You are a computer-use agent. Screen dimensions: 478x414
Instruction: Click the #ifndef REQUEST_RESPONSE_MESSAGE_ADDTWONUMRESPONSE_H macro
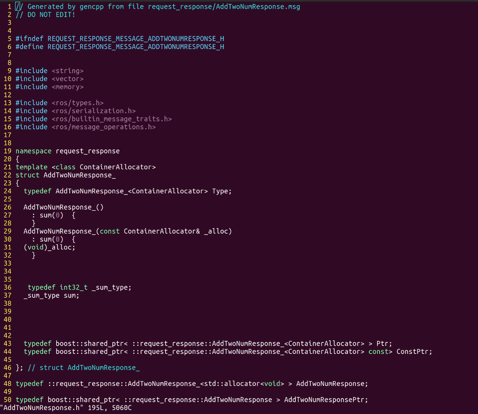coord(119,39)
